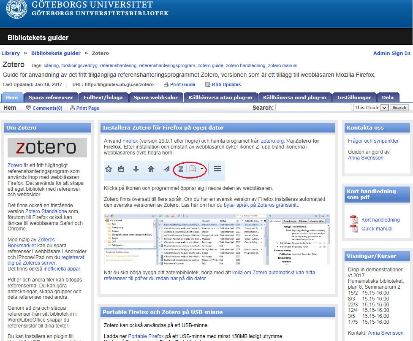The height and width of the screenshot is (341, 413).
Task: Click the inofficiella appar link
Action: 62,269
